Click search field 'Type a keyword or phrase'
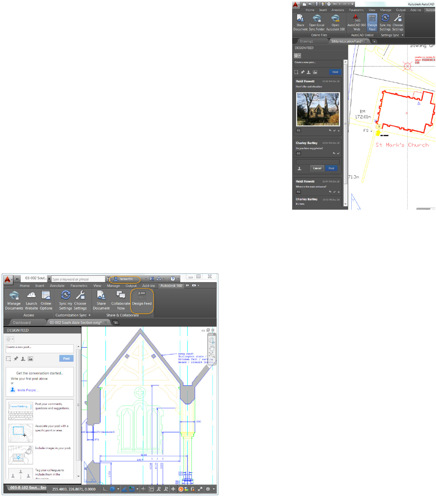The image size is (436, 496). click(x=78, y=279)
